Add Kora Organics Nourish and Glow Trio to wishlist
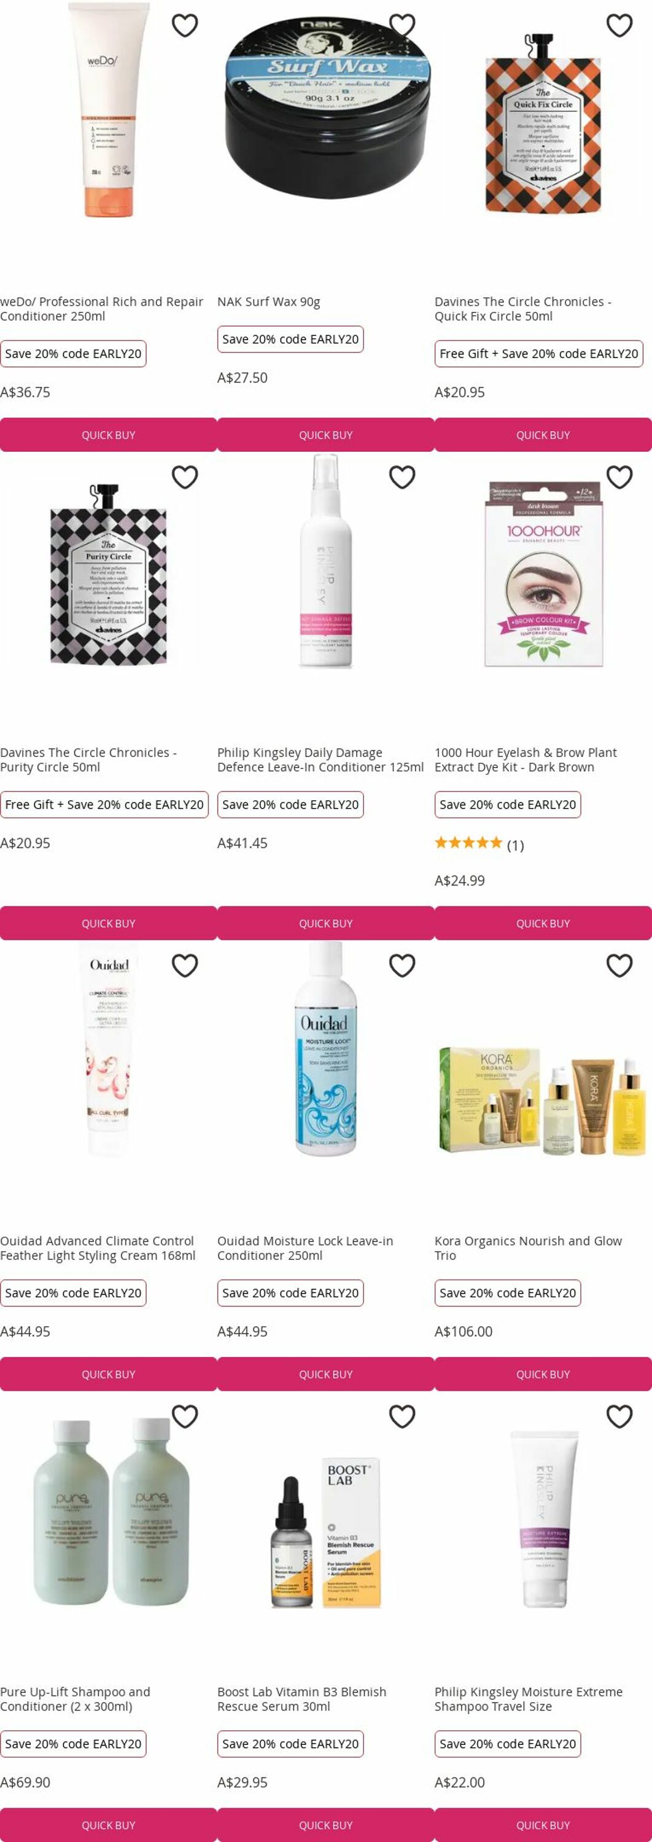The image size is (652, 1842). tap(619, 965)
